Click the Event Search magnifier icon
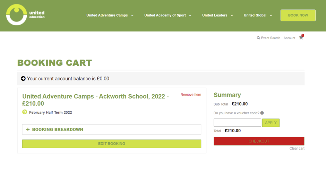Image resolution: width=326 pixels, height=169 pixels. click(x=258, y=38)
